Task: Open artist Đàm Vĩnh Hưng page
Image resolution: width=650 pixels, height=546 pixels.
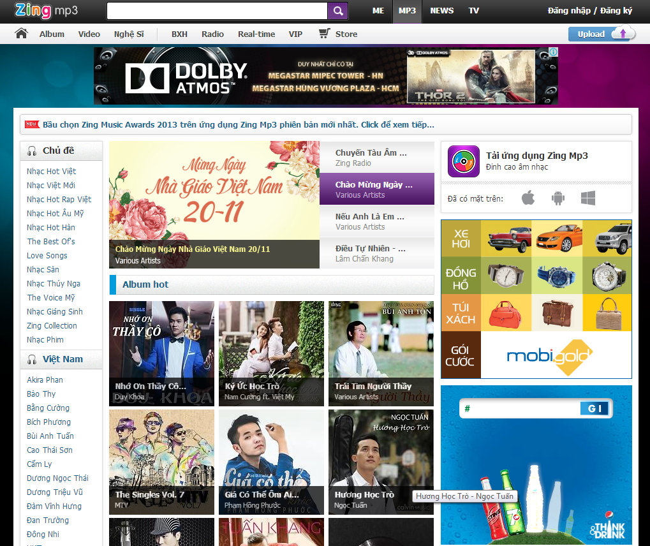Action: pyautogui.click(x=54, y=506)
